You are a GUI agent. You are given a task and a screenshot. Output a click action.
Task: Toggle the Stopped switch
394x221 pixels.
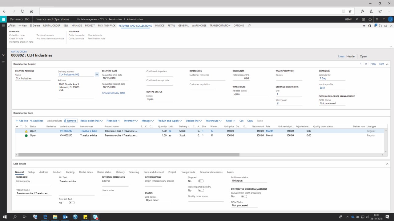pos(201,181)
